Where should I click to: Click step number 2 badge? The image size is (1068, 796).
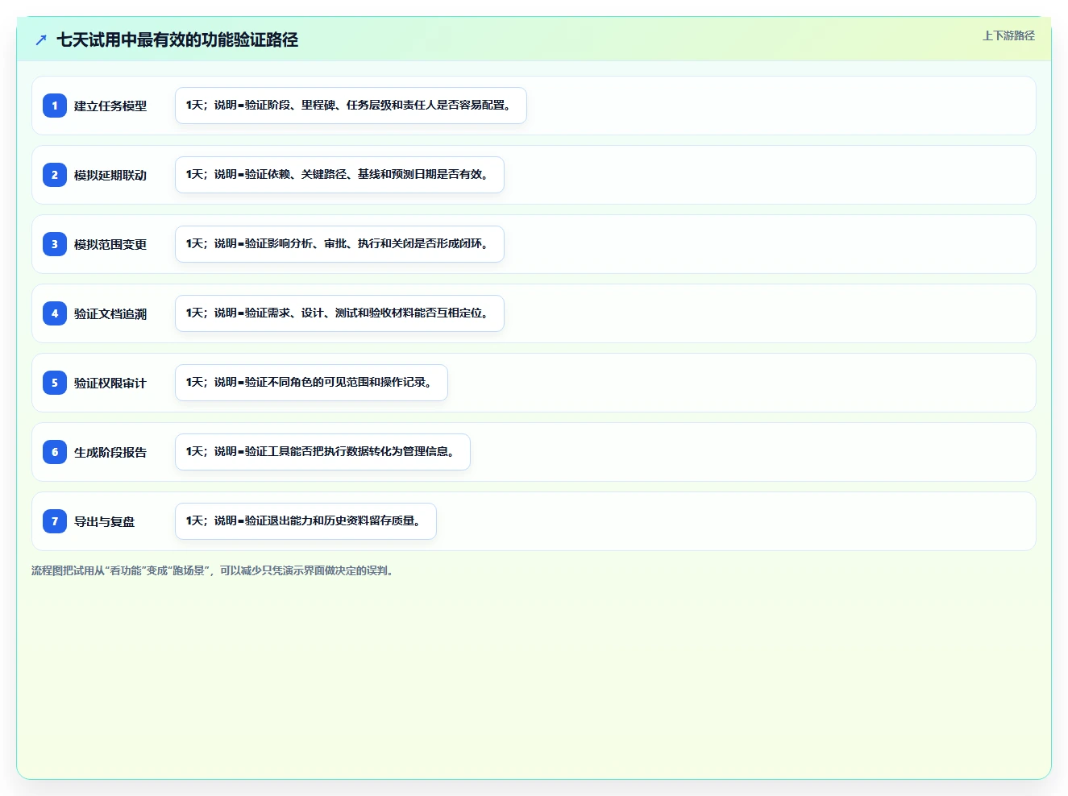pyautogui.click(x=55, y=175)
